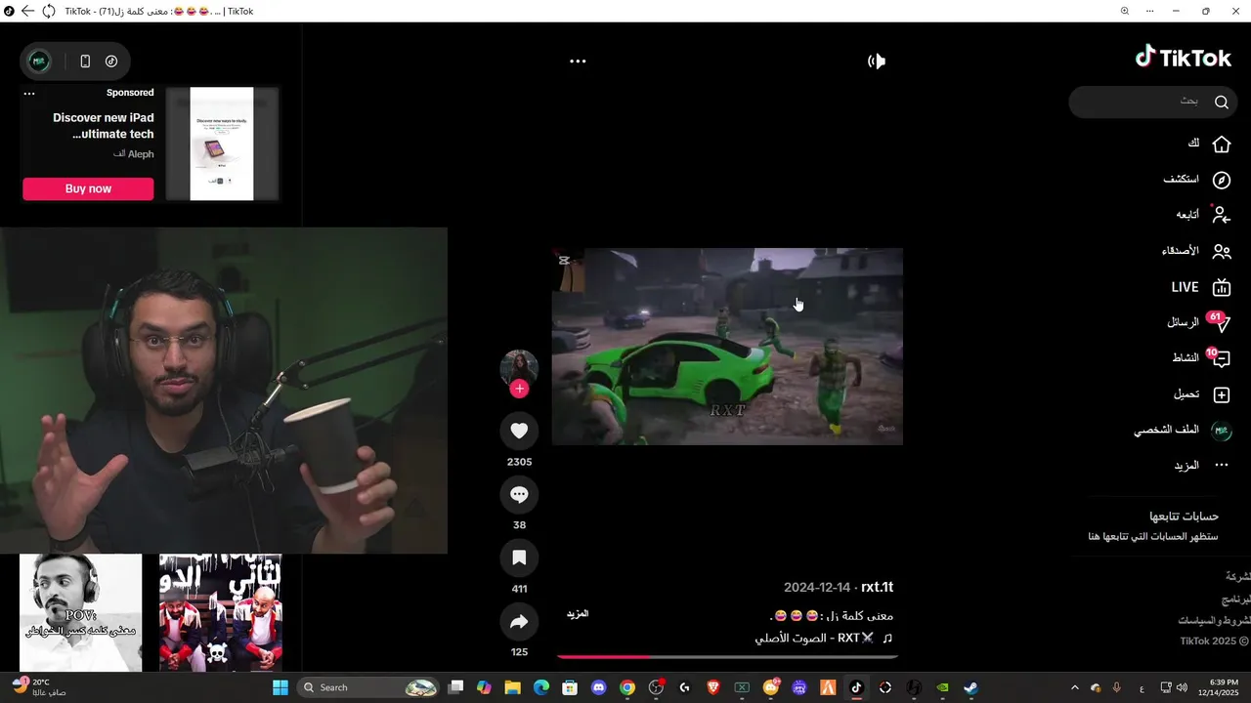
Task: Go to For You (لك) home icon
Action: (1221, 144)
